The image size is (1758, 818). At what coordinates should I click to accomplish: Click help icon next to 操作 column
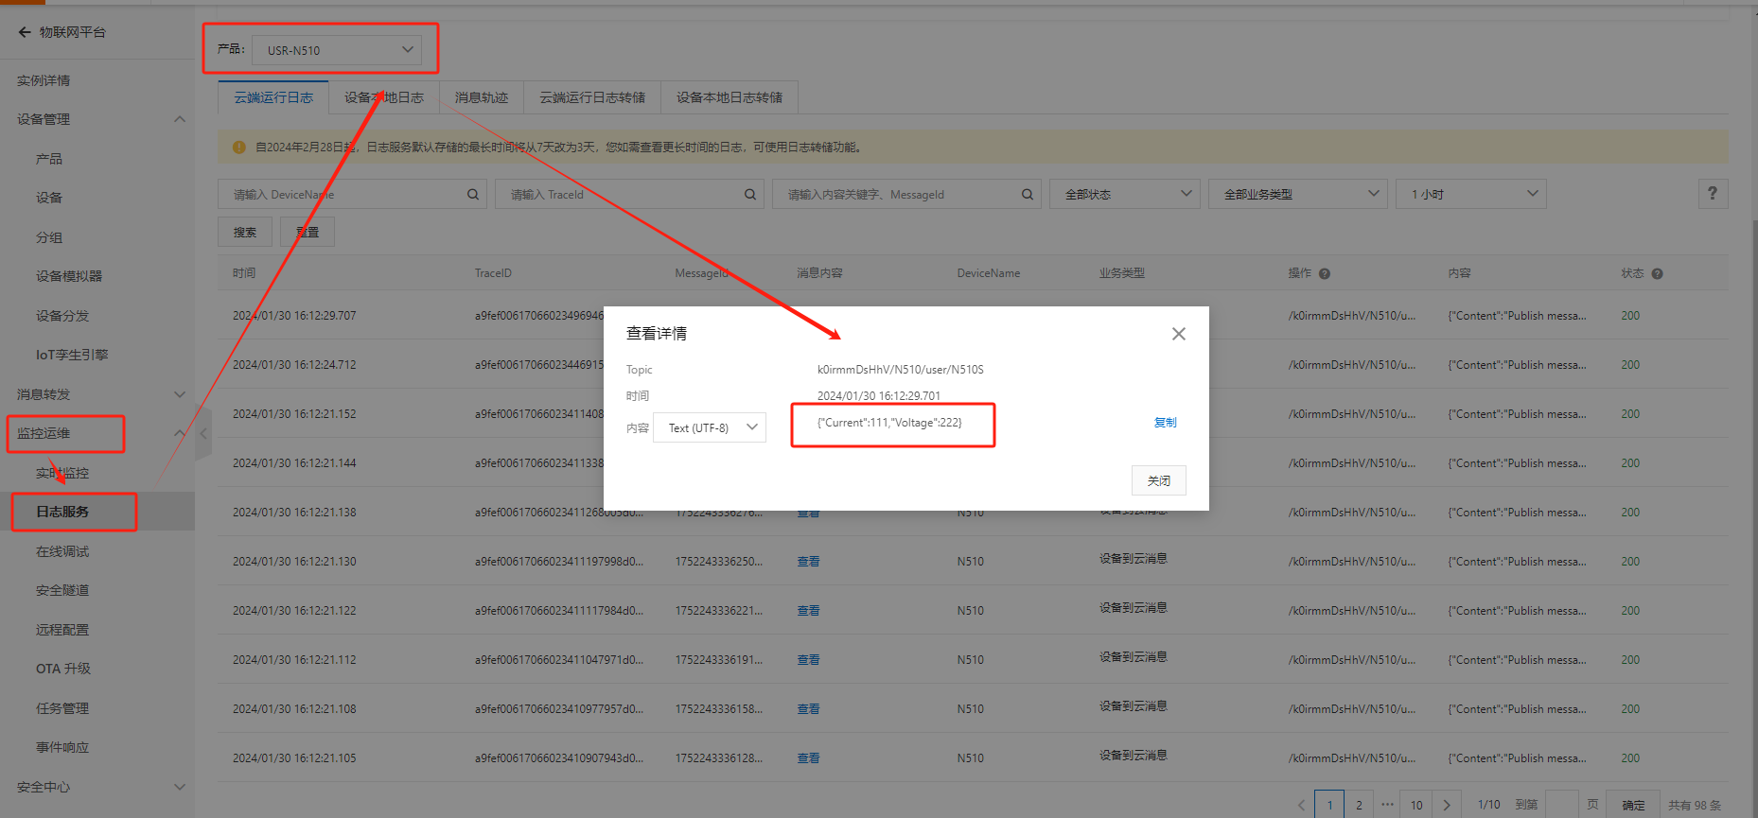1325,274
